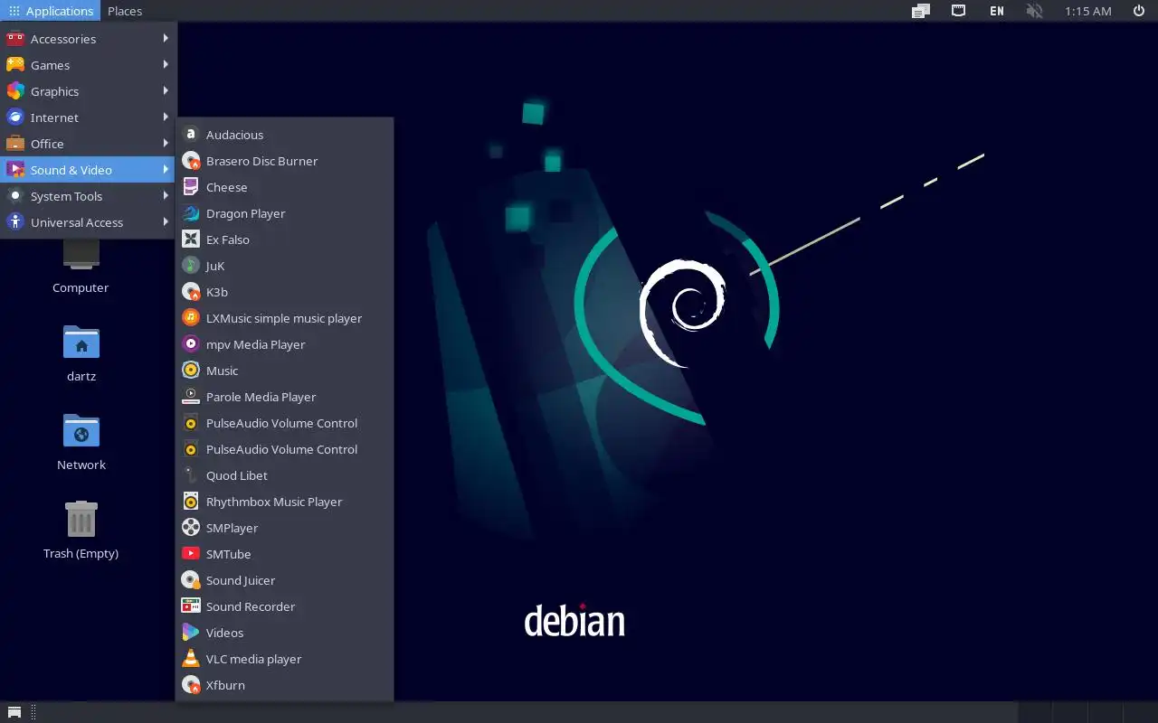
Task: Open JuK music player icon
Action: (x=191, y=266)
